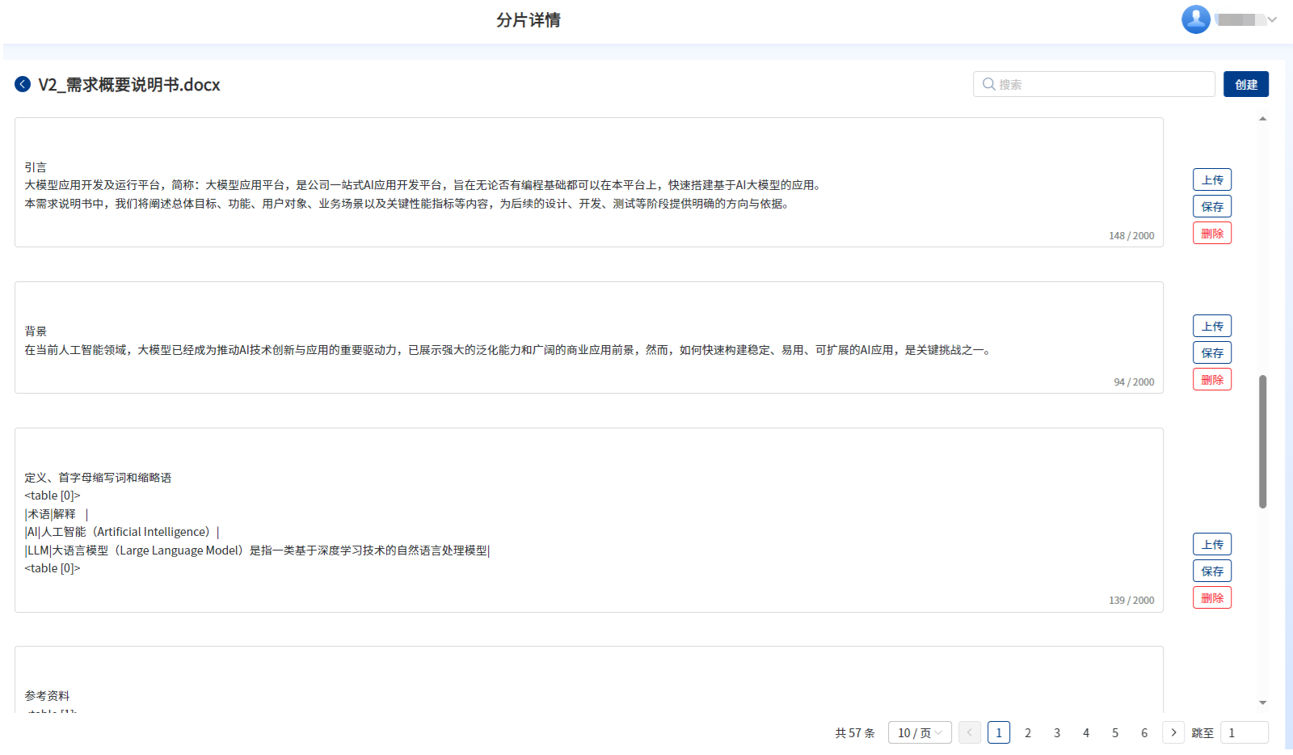
Task: Go to page 2
Action: (x=1028, y=732)
